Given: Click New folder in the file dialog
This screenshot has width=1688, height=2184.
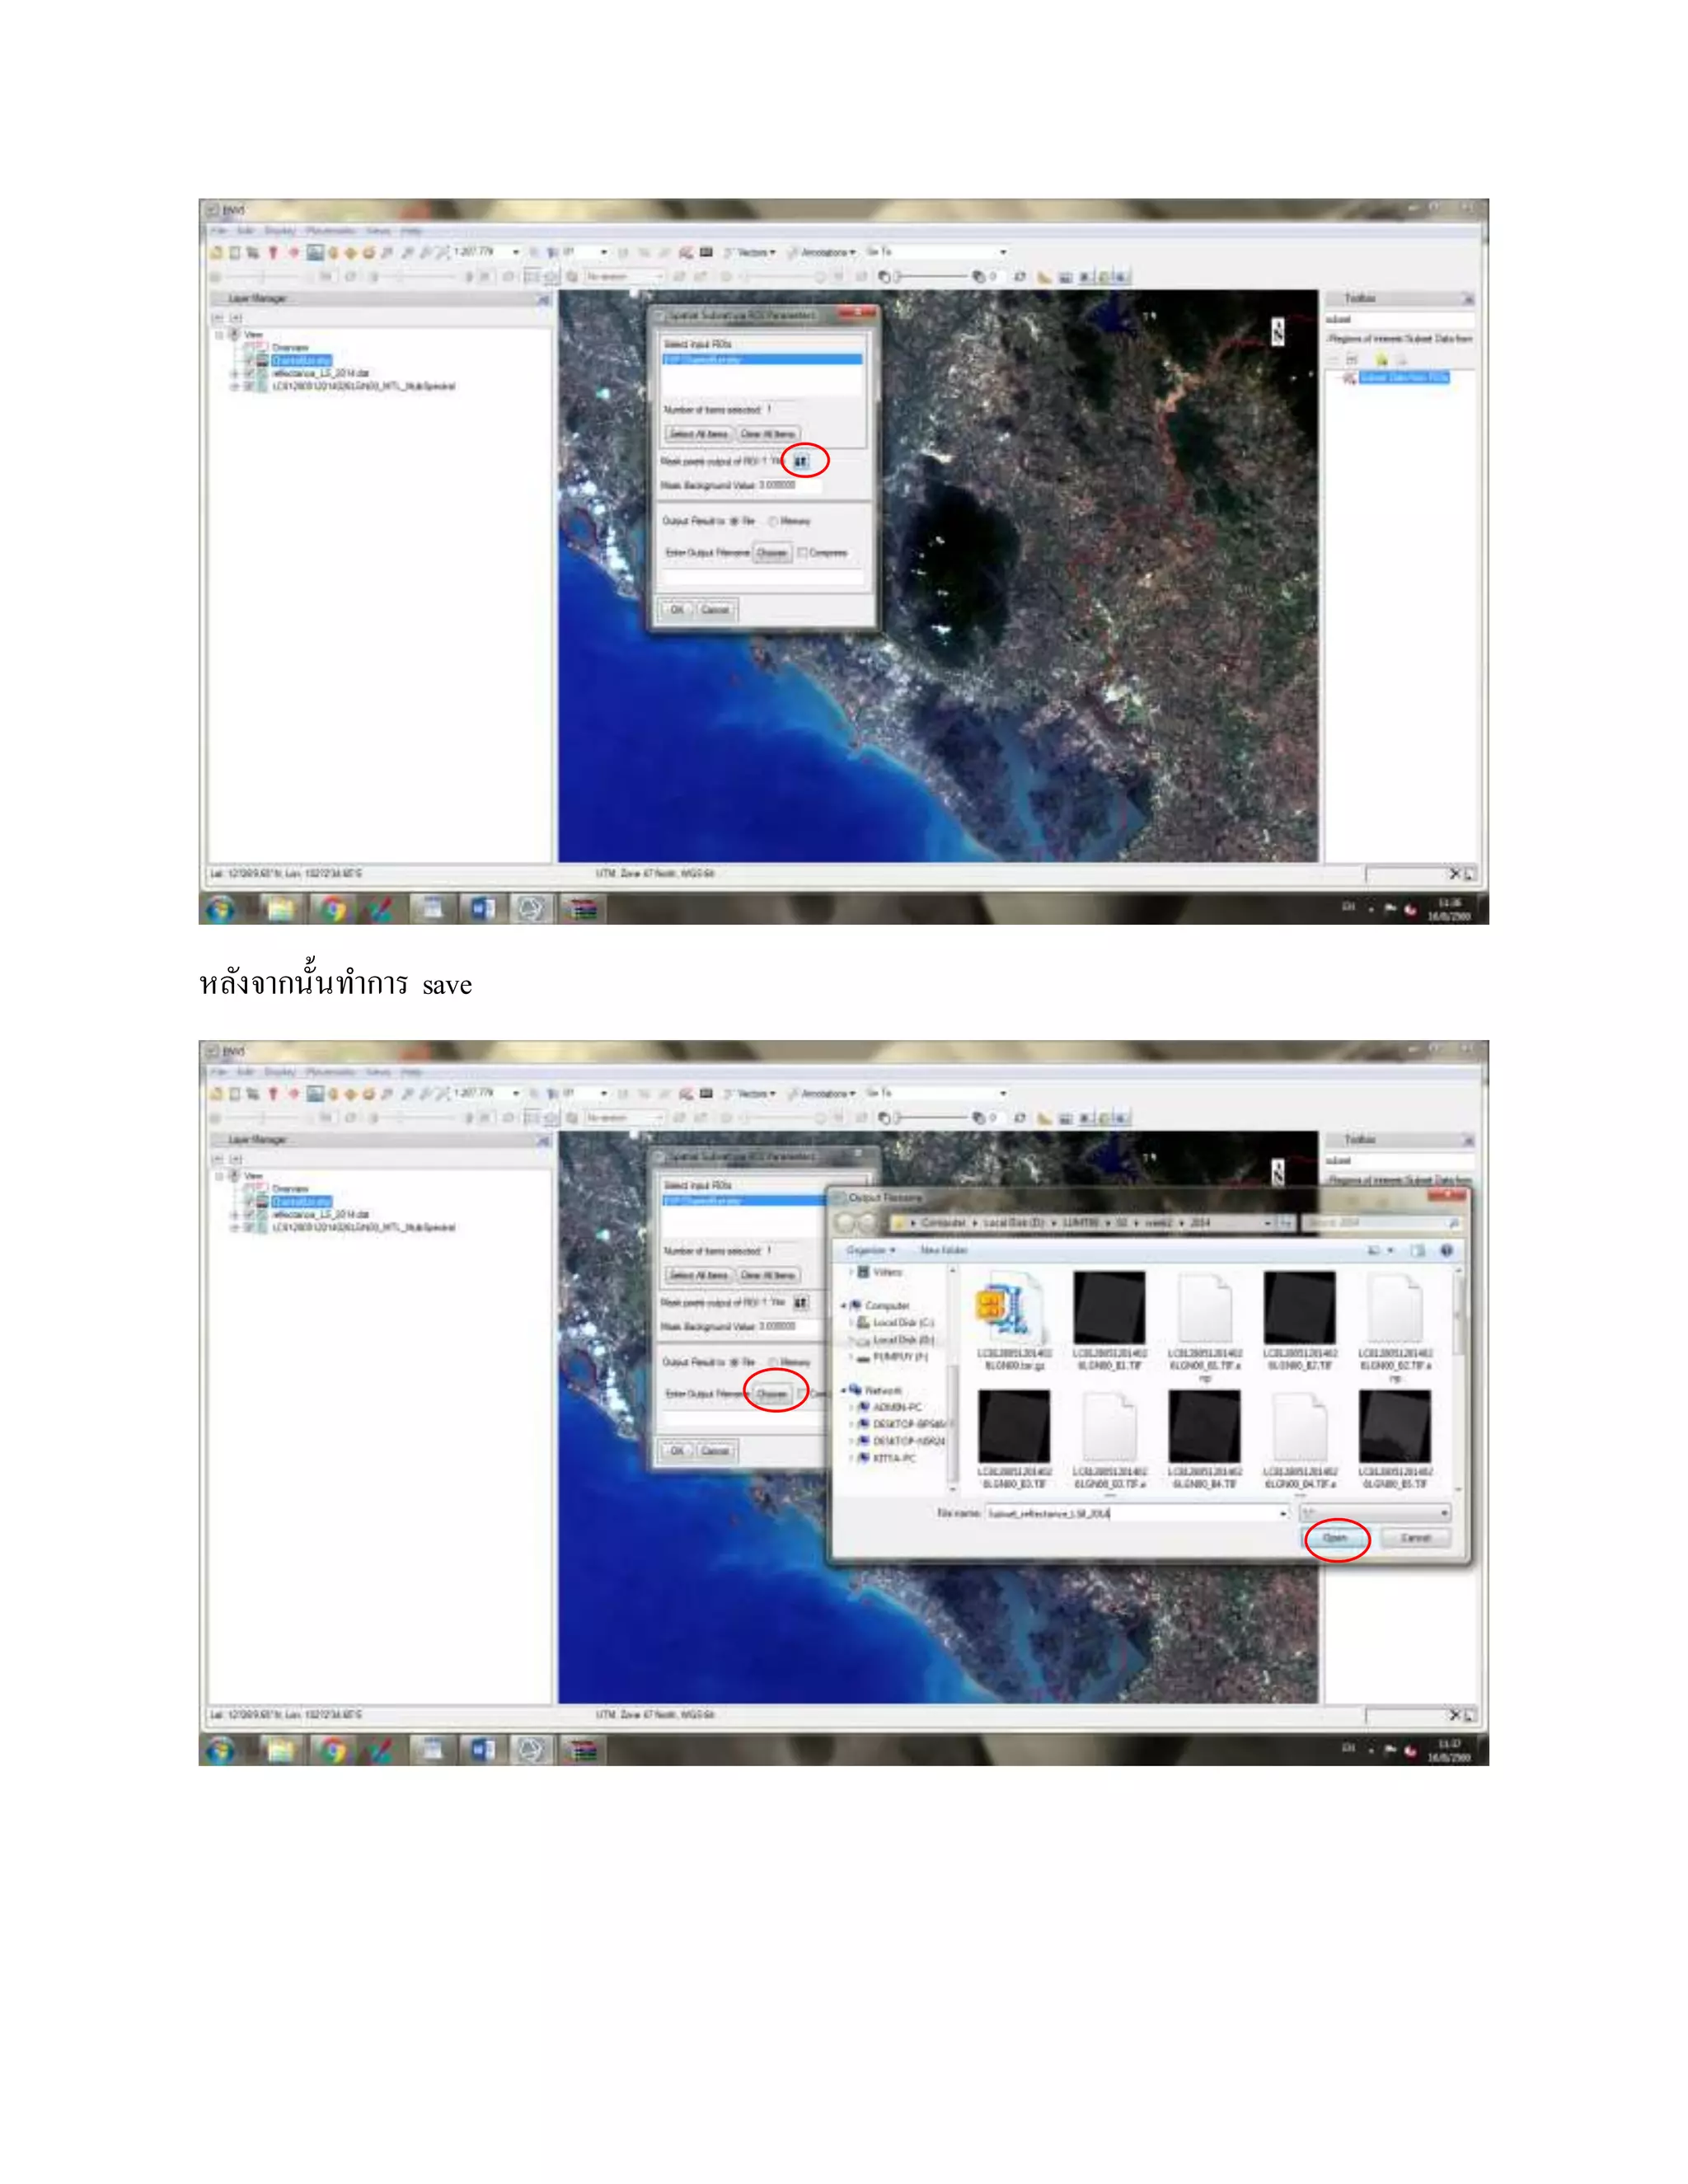Looking at the screenshot, I should (943, 1250).
